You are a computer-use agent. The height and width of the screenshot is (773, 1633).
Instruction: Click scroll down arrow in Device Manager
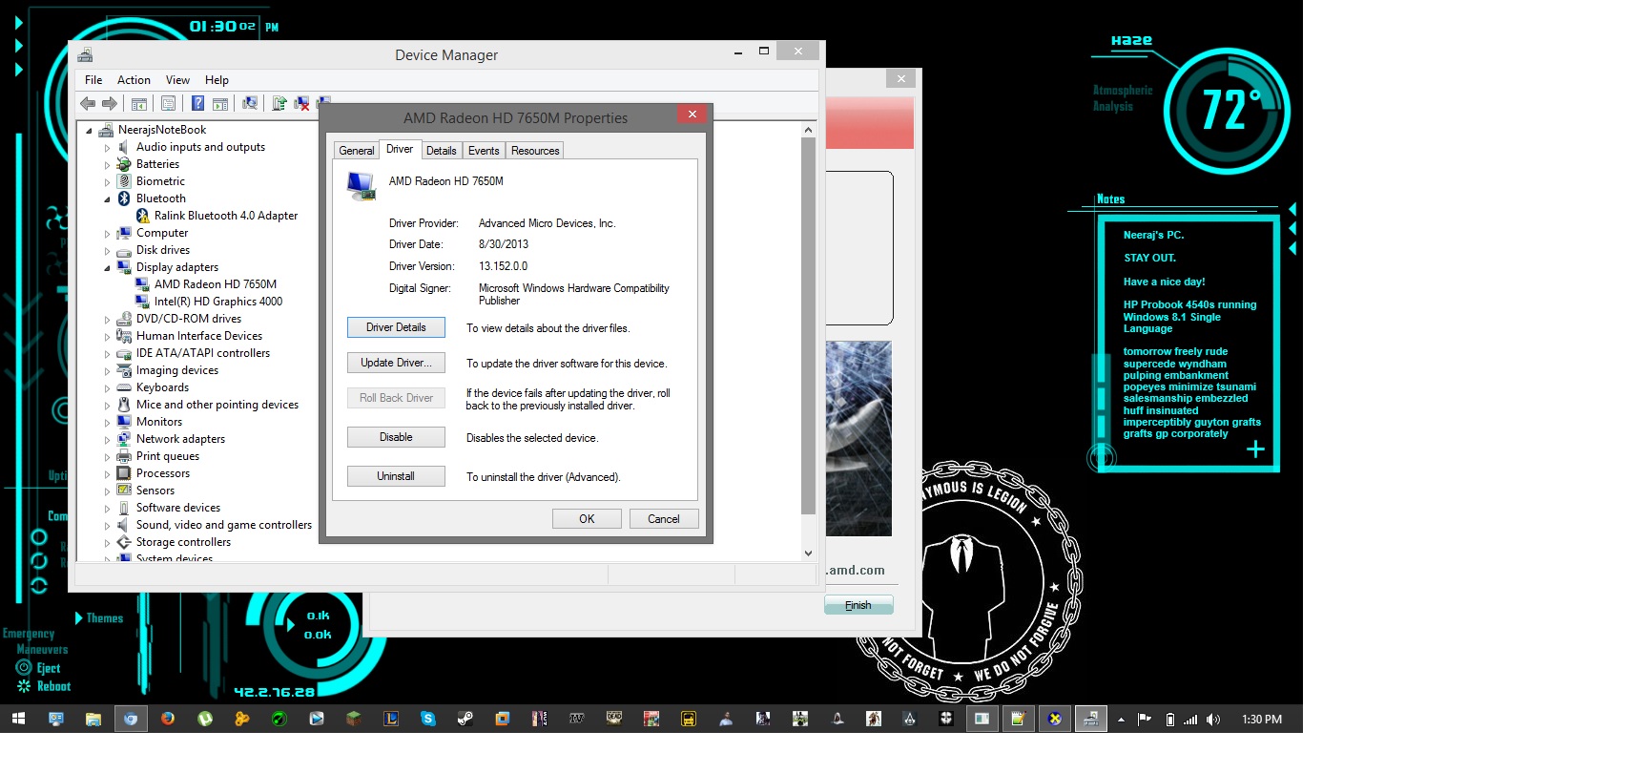[808, 553]
